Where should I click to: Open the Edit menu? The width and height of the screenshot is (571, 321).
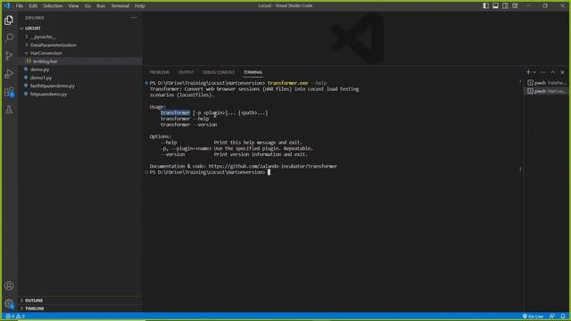pyautogui.click(x=33, y=6)
